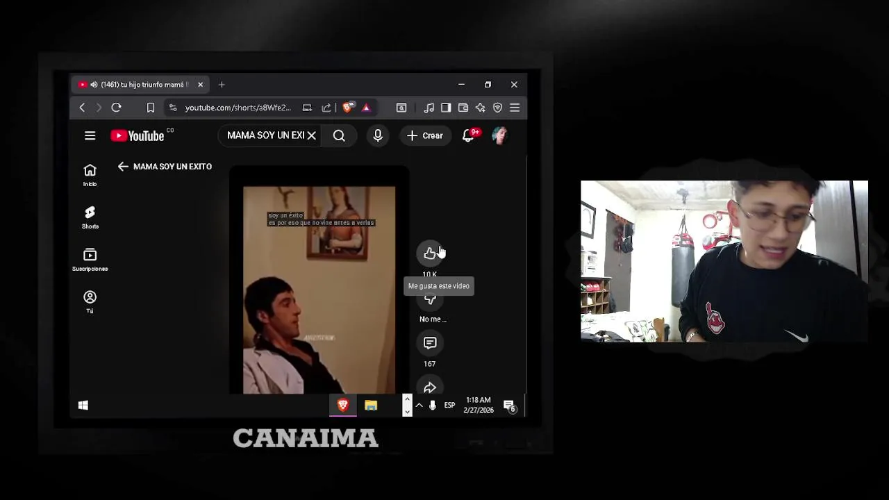
Task: Clear search text with the X icon
Action: pos(312,135)
